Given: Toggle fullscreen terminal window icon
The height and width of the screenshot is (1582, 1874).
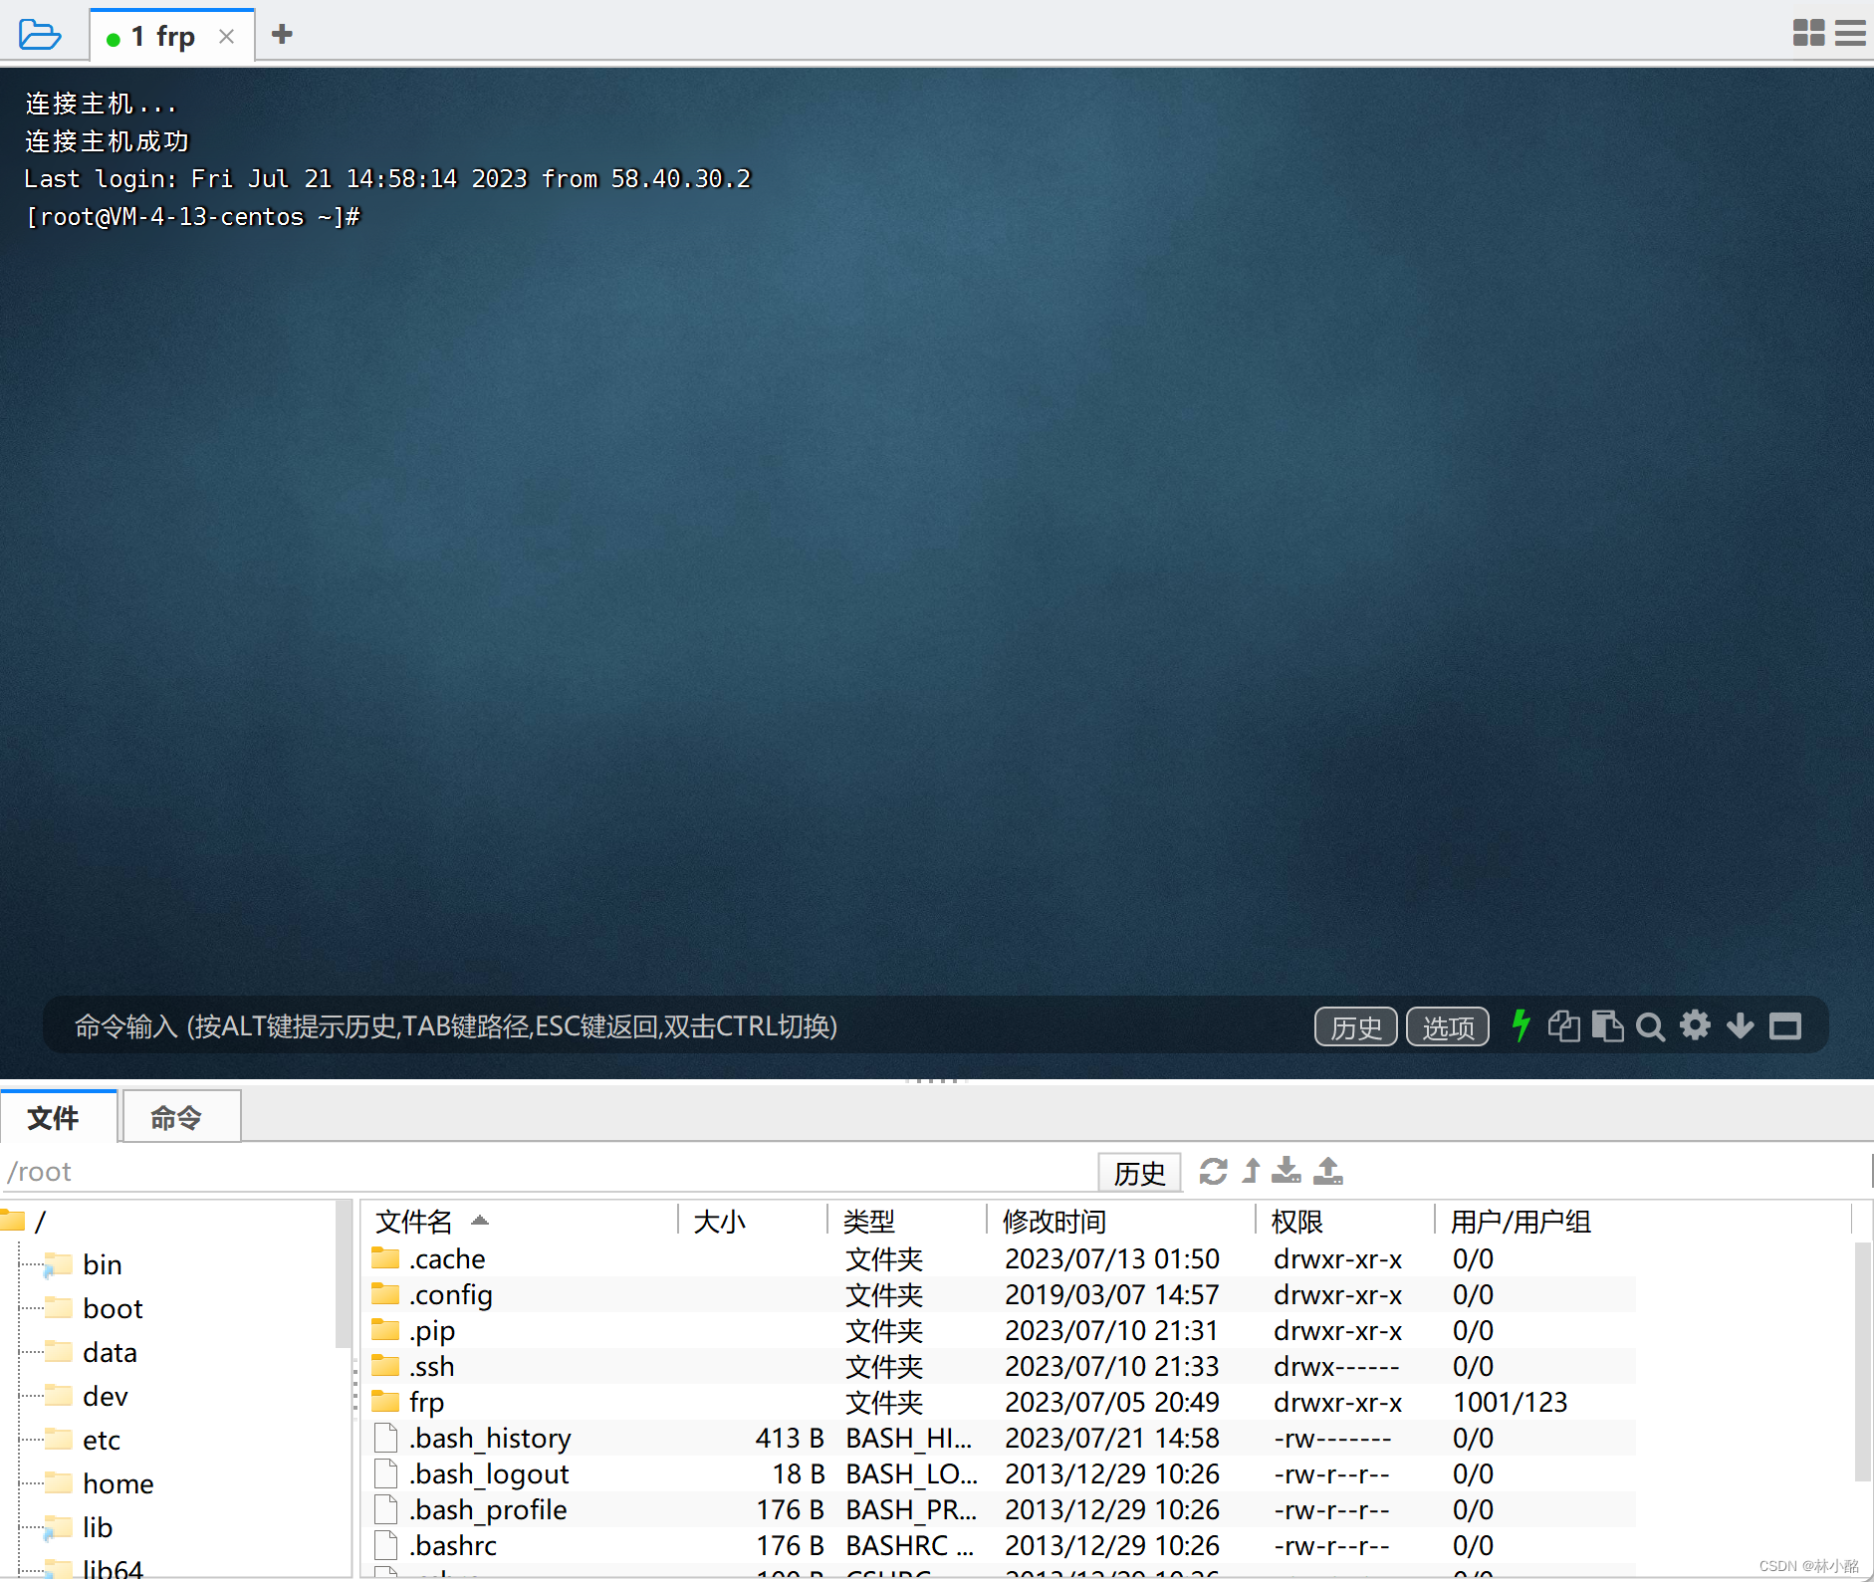Looking at the screenshot, I should pyautogui.click(x=1784, y=1025).
